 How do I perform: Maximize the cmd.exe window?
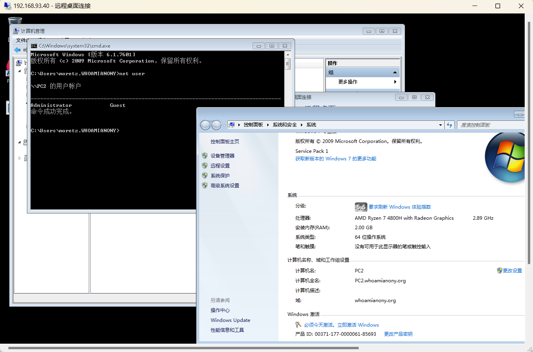click(x=272, y=46)
